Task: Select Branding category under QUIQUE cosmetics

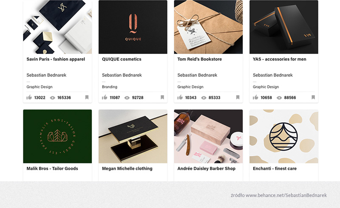Action: pyautogui.click(x=110, y=87)
